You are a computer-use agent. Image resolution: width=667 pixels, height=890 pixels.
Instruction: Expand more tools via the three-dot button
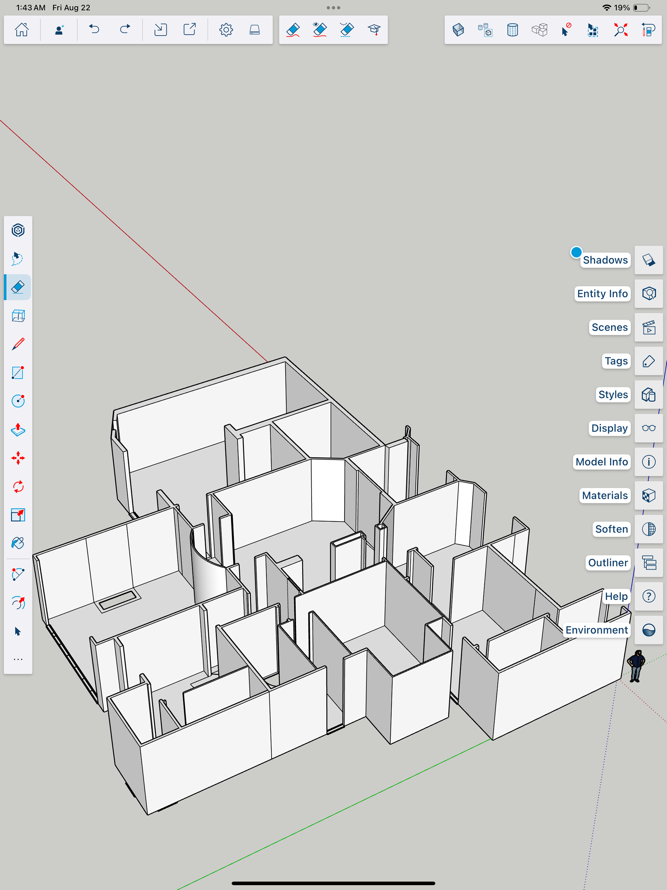coord(18,660)
